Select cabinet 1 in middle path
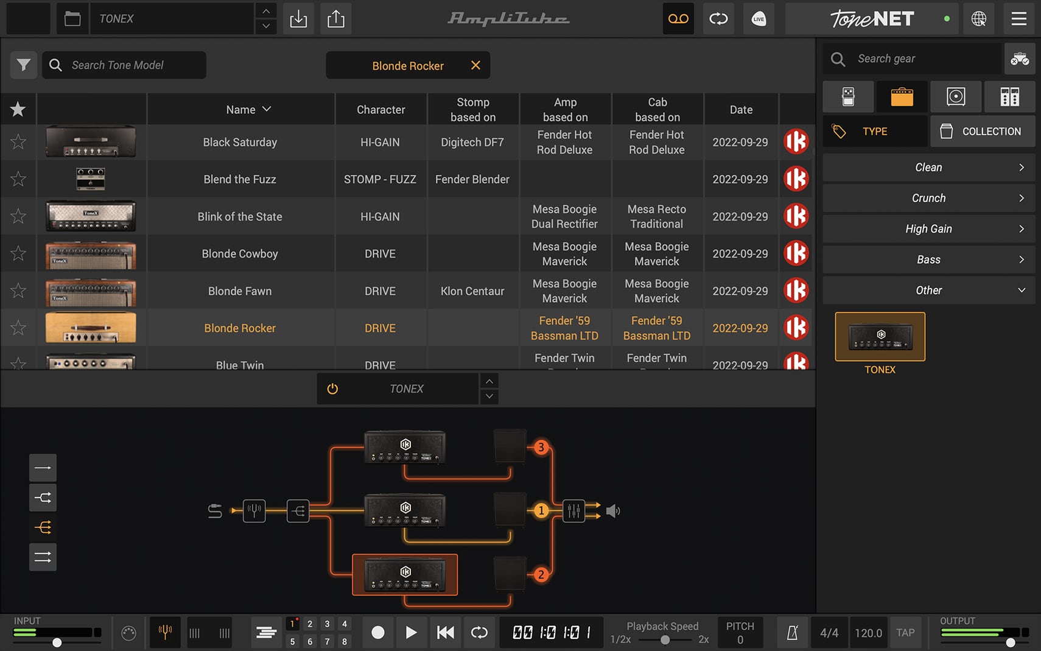Screen dimensions: 1041x651 (x=510, y=510)
